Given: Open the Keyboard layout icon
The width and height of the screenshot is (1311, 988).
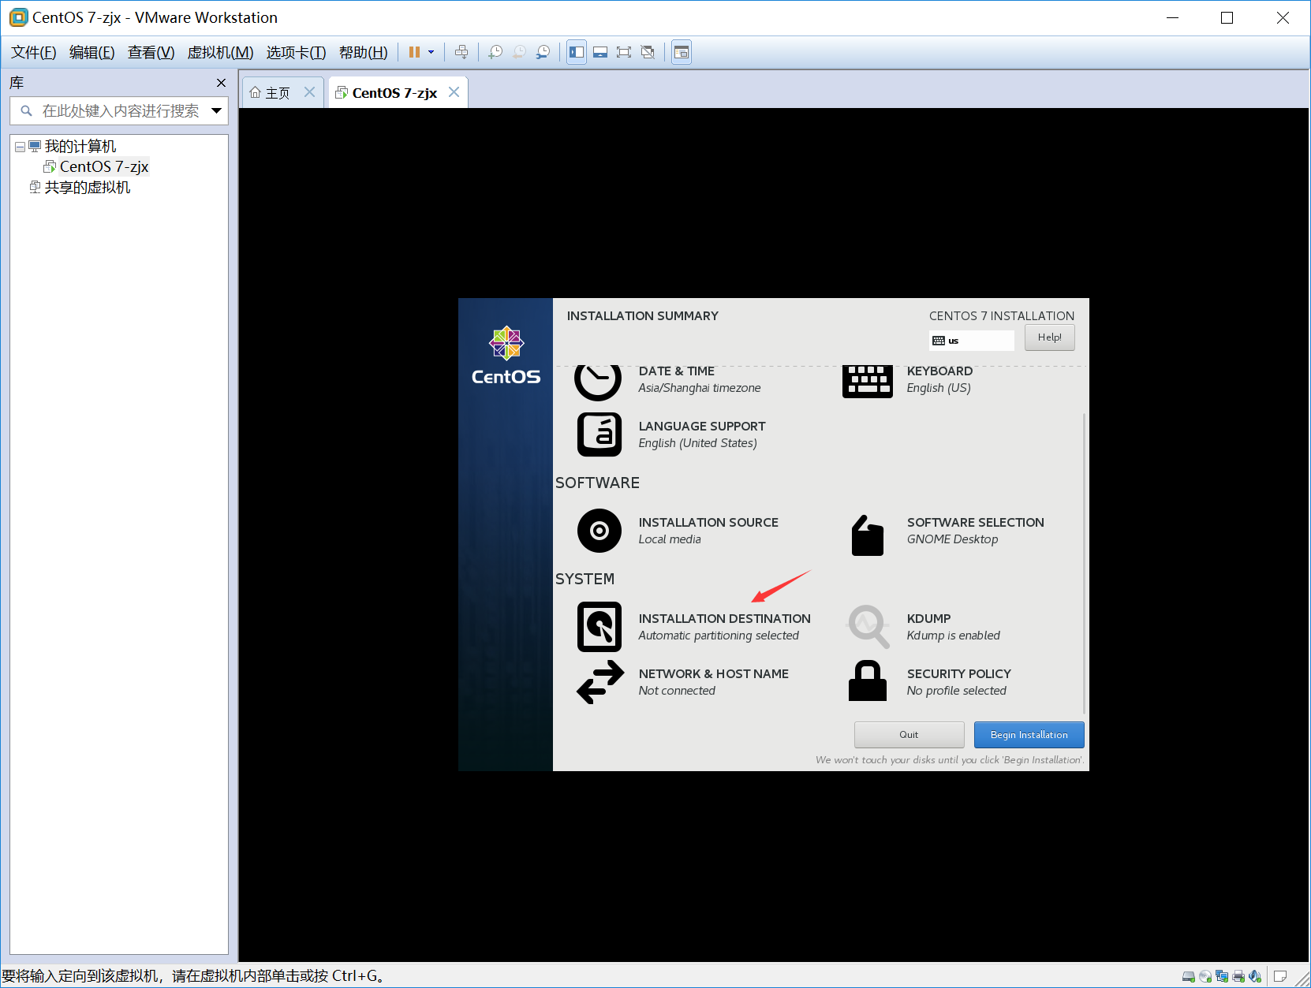Looking at the screenshot, I should (x=867, y=382).
